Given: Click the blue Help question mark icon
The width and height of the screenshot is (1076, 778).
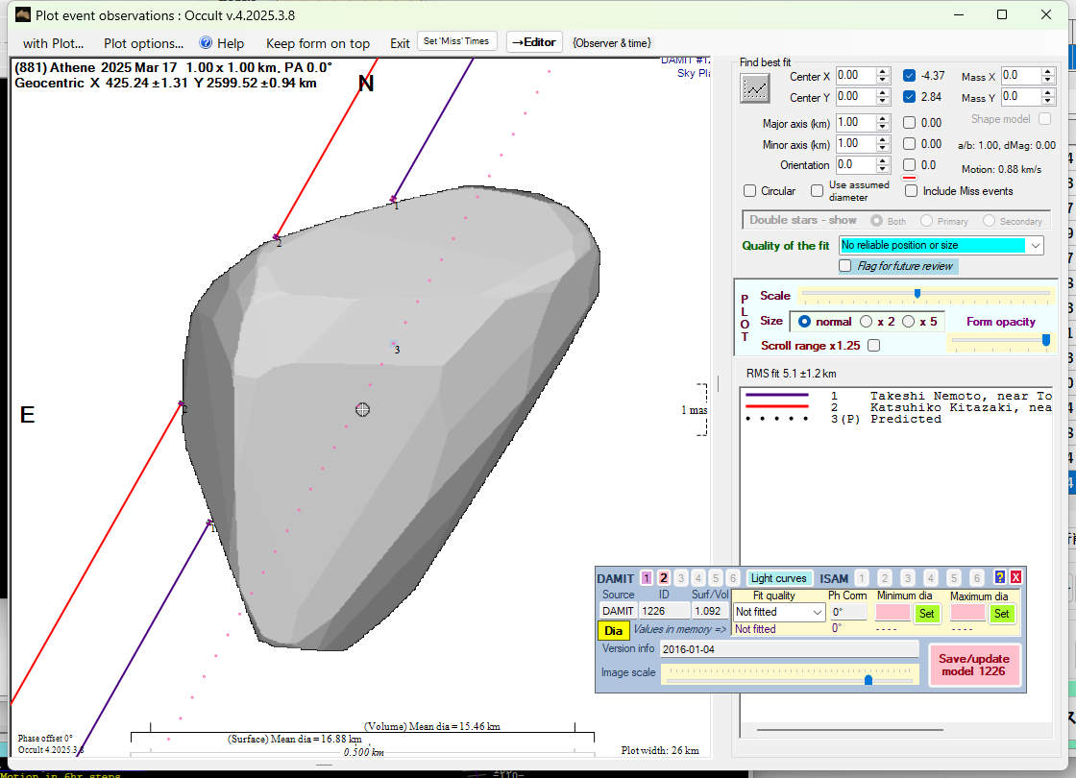Looking at the screenshot, I should [x=206, y=43].
